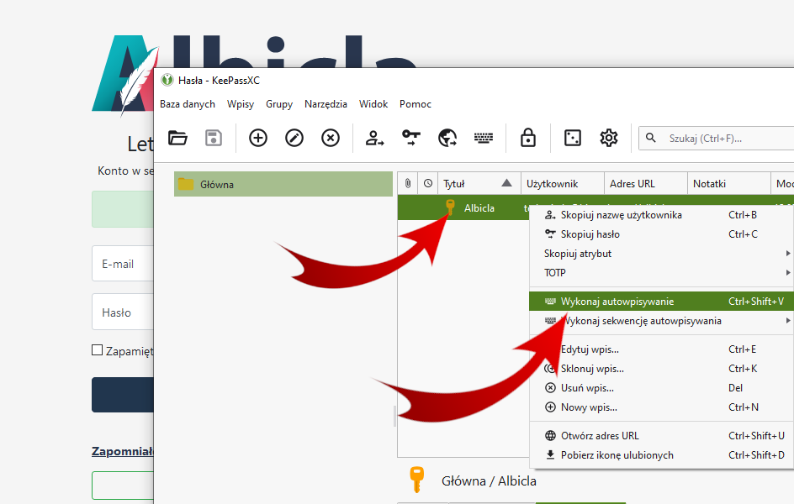
Task: Choose Edytuj wpis... option
Action: pyautogui.click(x=661, y=349)
